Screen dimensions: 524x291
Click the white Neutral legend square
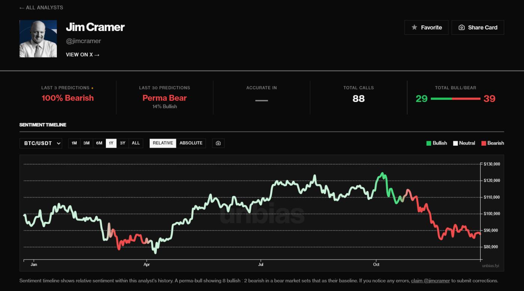coord(456,143)
